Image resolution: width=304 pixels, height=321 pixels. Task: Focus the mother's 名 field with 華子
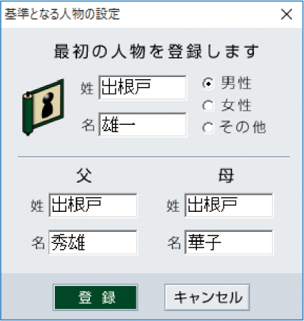coord(229,243)
